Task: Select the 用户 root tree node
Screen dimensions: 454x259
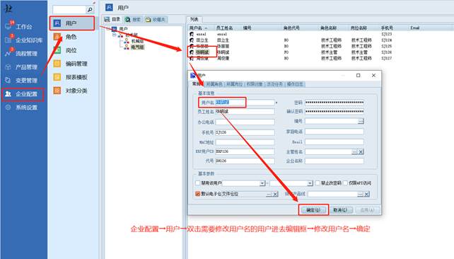Action: point(123,29)
